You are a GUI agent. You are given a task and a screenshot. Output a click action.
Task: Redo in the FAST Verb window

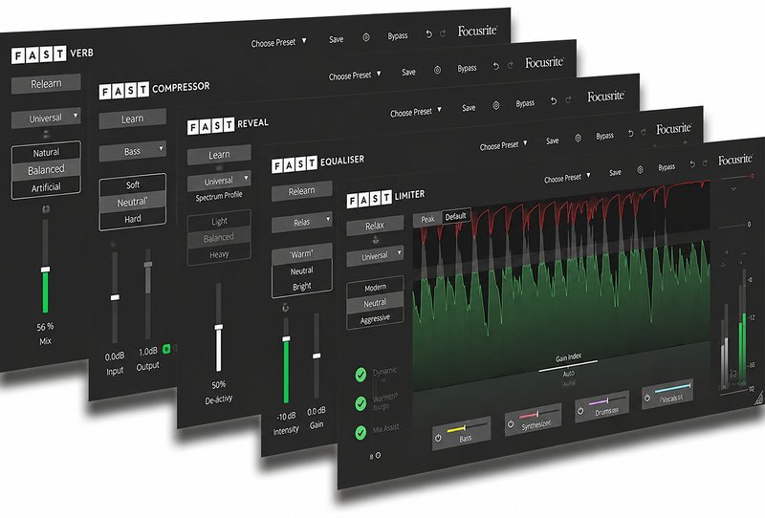pos(443,33)
